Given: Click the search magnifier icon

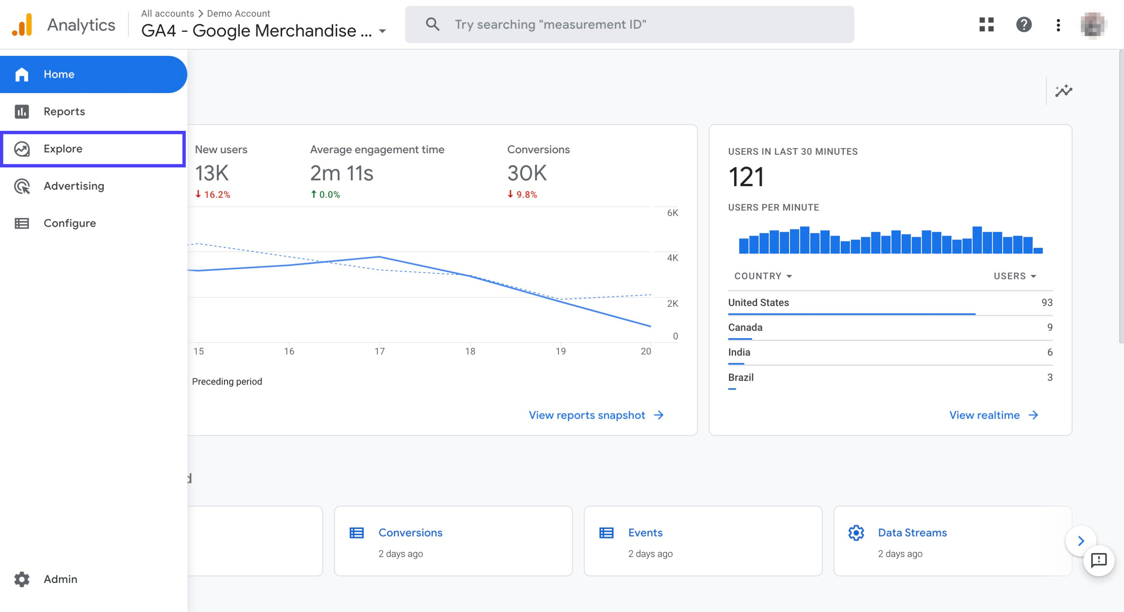Looking at the screenshot, I should (x=432, y=24).
